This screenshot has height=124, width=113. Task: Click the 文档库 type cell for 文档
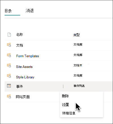click(78, 45)
